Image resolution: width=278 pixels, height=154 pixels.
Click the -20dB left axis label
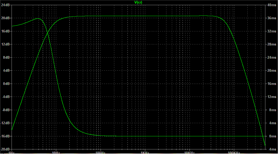(x=5, y=149)
